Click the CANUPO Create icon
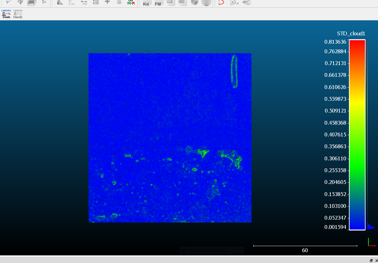 click(x=6, y=14)
